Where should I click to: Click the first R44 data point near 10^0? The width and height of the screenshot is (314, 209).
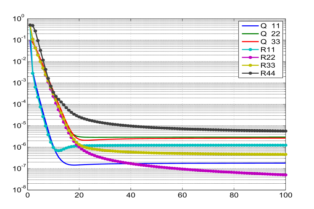pyautogui.click(x=30, y=25)
